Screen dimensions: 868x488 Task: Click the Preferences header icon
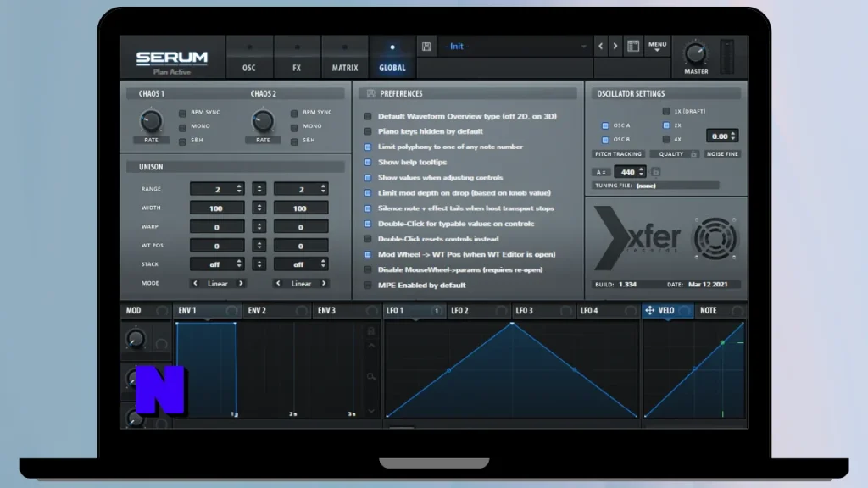pos(371,93)
